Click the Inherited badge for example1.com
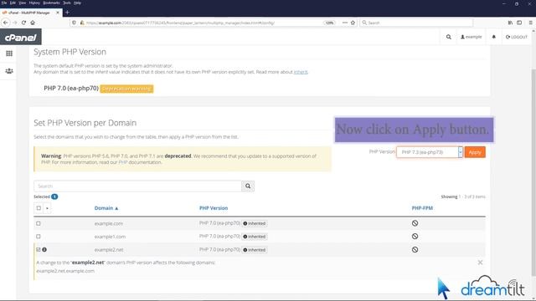The image size is (536, 301). point(255,237)
